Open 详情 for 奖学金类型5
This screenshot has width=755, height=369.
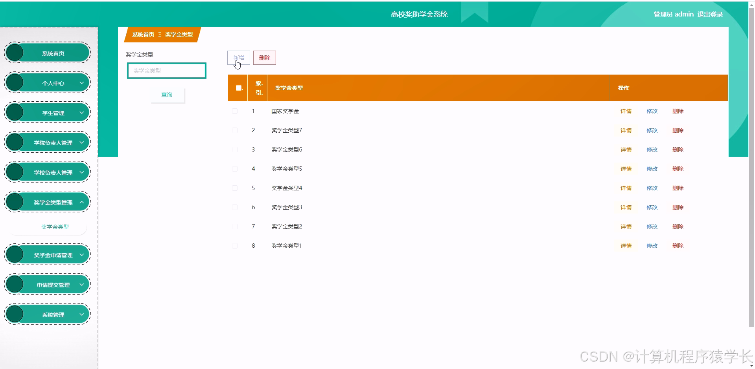[626, 169]
